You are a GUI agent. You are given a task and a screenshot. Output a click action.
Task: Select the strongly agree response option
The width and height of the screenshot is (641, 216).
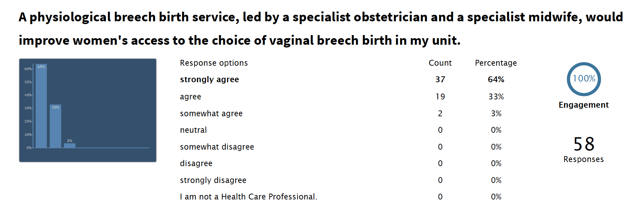click(x=209, y=79)
